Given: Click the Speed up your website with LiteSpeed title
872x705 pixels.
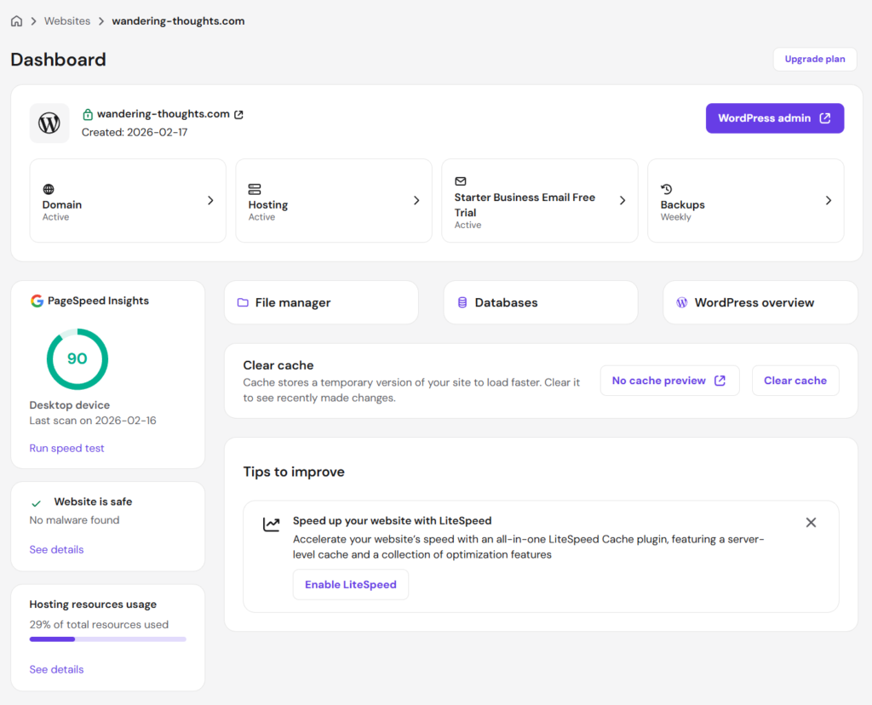Looking at the screenshot, I should pos(392,520).
